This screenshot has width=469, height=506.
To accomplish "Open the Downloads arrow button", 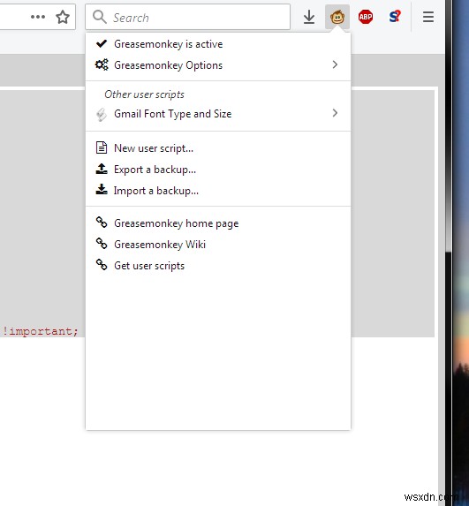I will tap(309, 17).
